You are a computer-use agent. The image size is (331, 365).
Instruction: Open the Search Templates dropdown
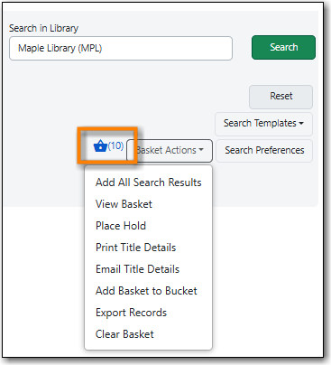pos(263,124)
